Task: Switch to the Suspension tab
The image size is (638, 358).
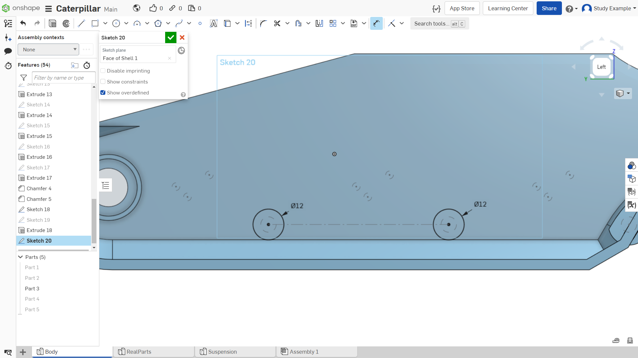Action: pos(235,352)
